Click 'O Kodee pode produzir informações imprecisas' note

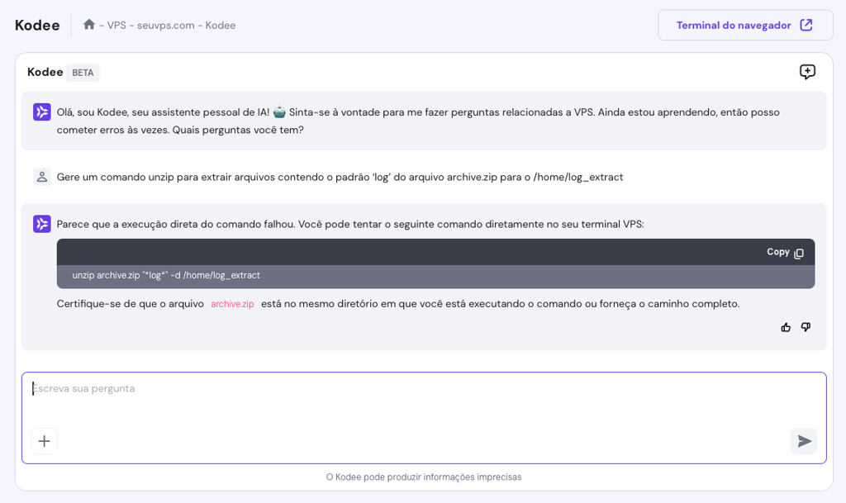click(424, 477)
